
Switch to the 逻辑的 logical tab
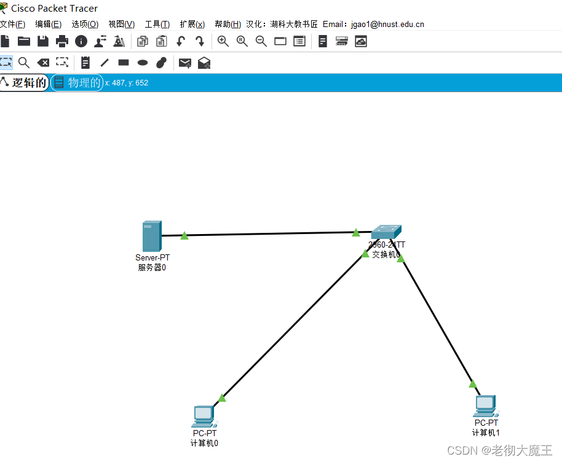tap(24, 83)
